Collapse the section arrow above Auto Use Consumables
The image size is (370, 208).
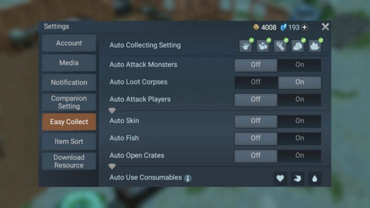pyautogui.click(x=112, y=166)
